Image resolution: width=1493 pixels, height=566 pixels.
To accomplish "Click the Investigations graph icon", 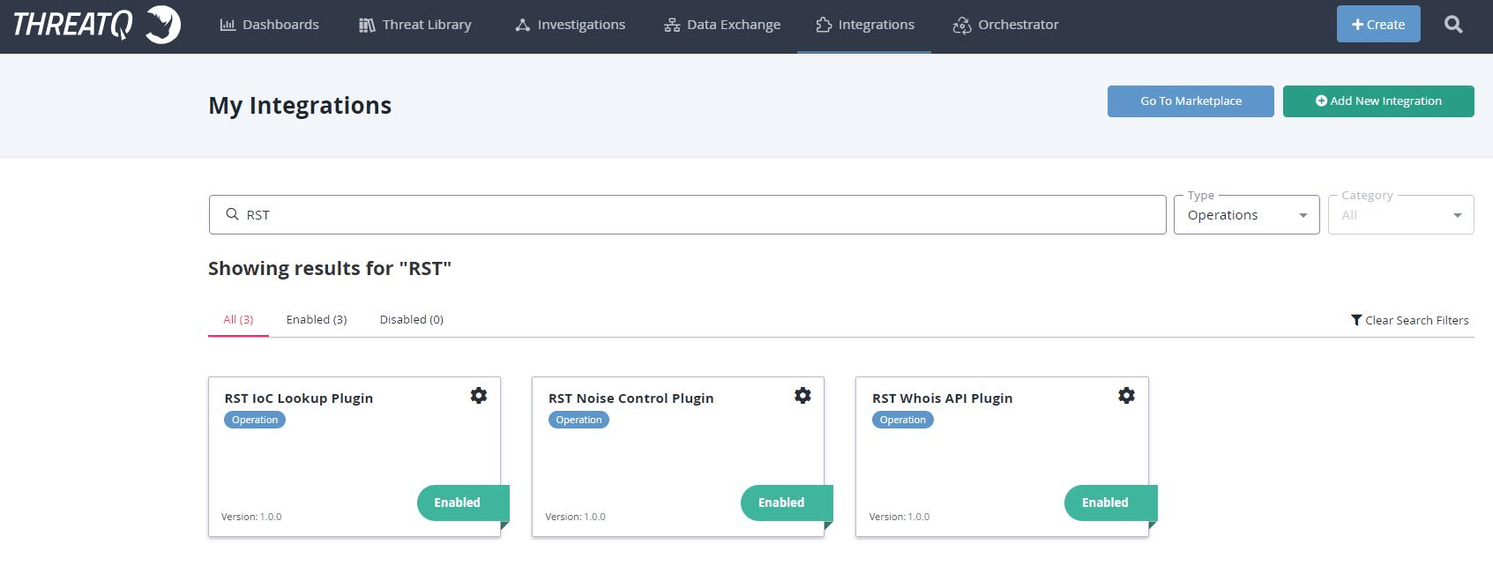I will pyautogui.click(x=523, y=25).
